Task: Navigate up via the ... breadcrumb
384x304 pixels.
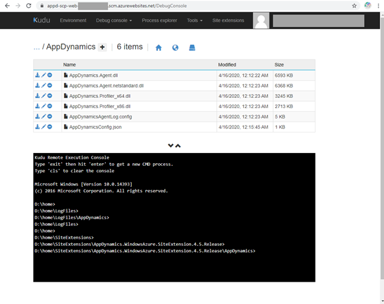Action: pyautogui.click(x=36, y=47)
